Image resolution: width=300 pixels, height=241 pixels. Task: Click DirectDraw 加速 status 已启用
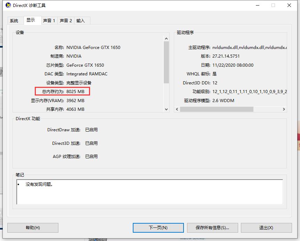point(91,130)
